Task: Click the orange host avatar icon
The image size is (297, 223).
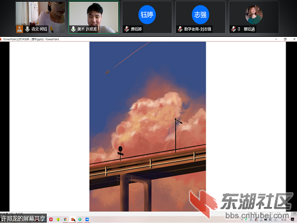Action: click(20, 29)
